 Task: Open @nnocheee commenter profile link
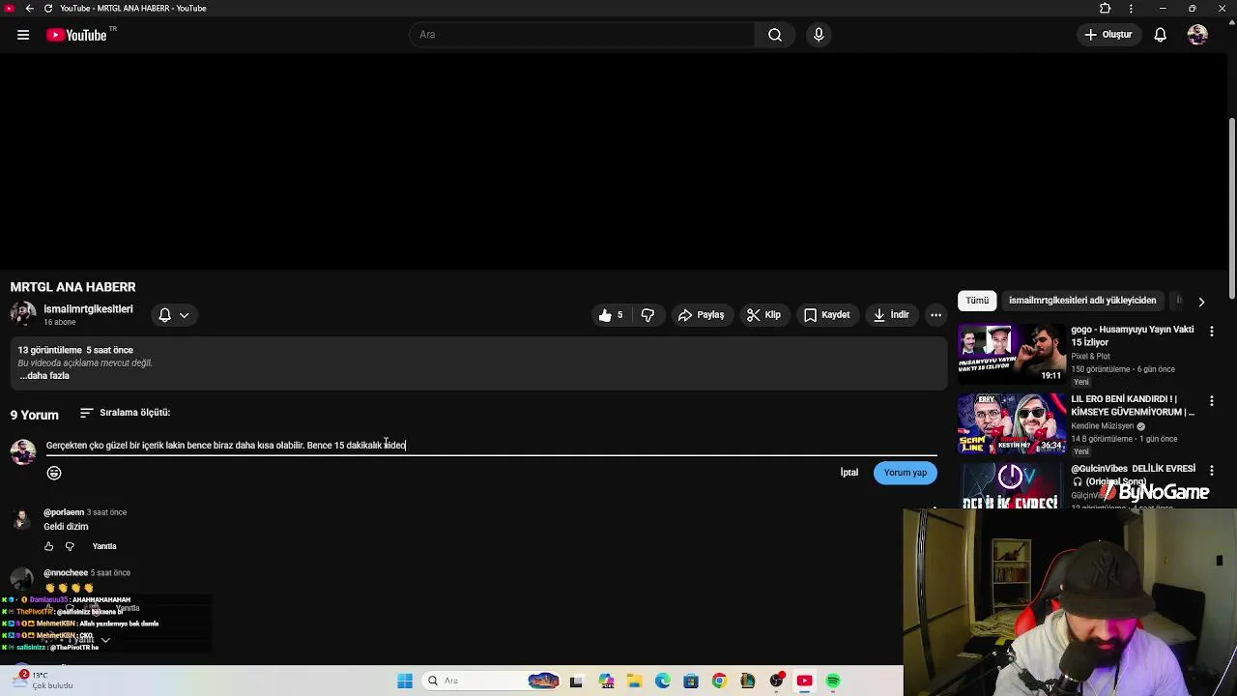pyautogui.click(x=66, y=573)
